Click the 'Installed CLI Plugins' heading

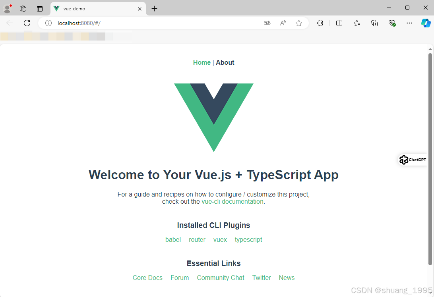point(213,226)
